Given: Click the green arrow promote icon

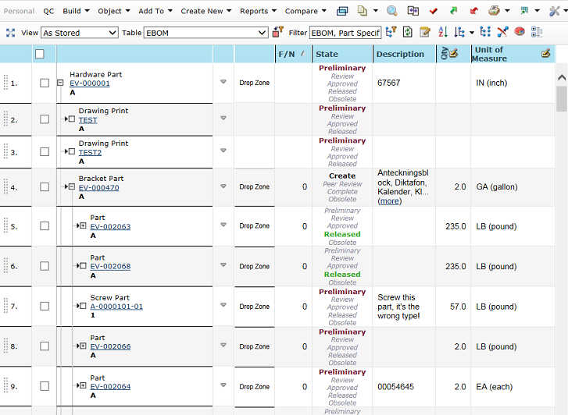Looking at the screenshot, I should pos(453,11).
